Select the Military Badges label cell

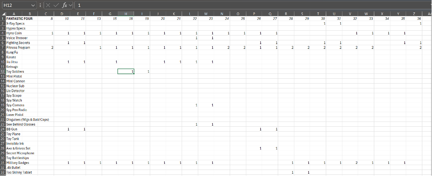pyautogui.click(x=18, y=163)
